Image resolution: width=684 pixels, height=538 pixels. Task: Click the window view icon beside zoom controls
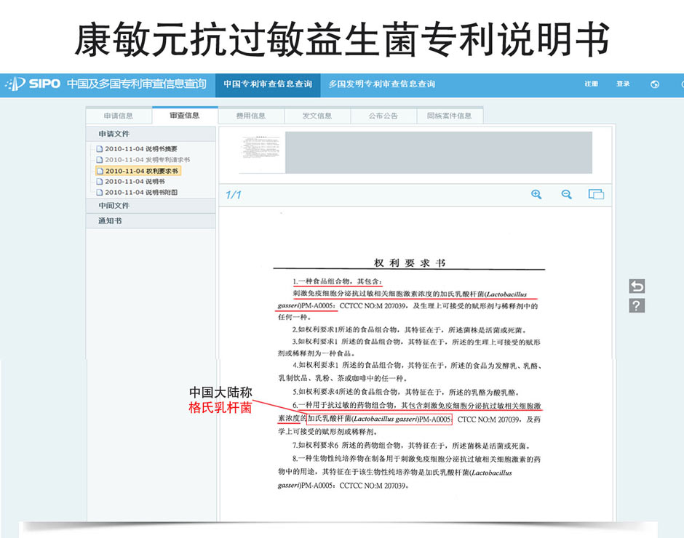point(596,194)
